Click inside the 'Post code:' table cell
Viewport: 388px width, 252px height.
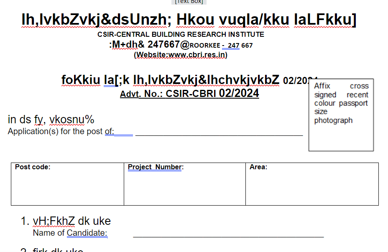click(67, 184)
